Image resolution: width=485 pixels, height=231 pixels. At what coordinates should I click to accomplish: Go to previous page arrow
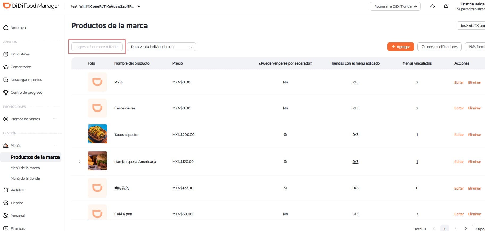coord(434,229)
